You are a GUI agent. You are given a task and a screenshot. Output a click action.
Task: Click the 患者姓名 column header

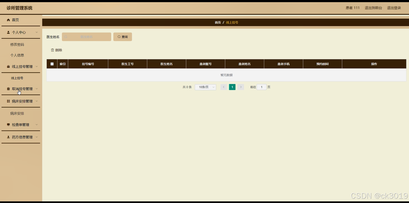[244, 64]
